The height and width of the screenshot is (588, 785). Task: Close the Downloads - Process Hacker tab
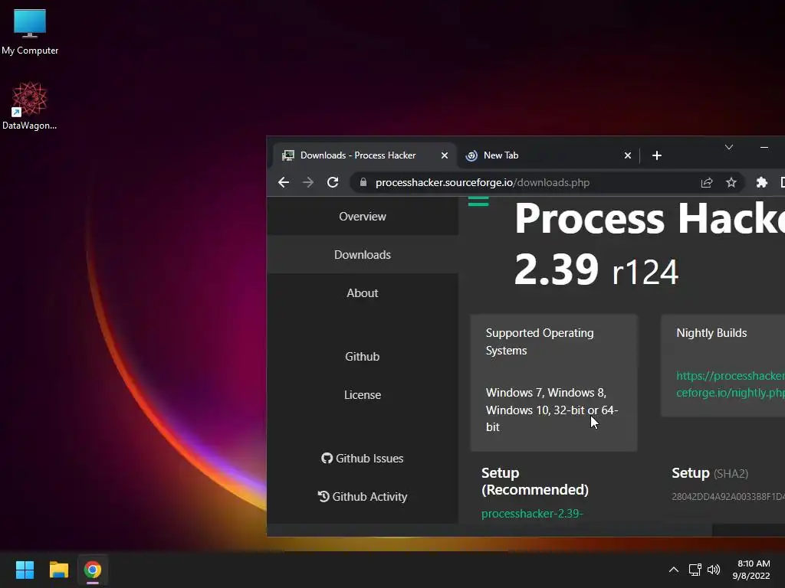point(444,155)
